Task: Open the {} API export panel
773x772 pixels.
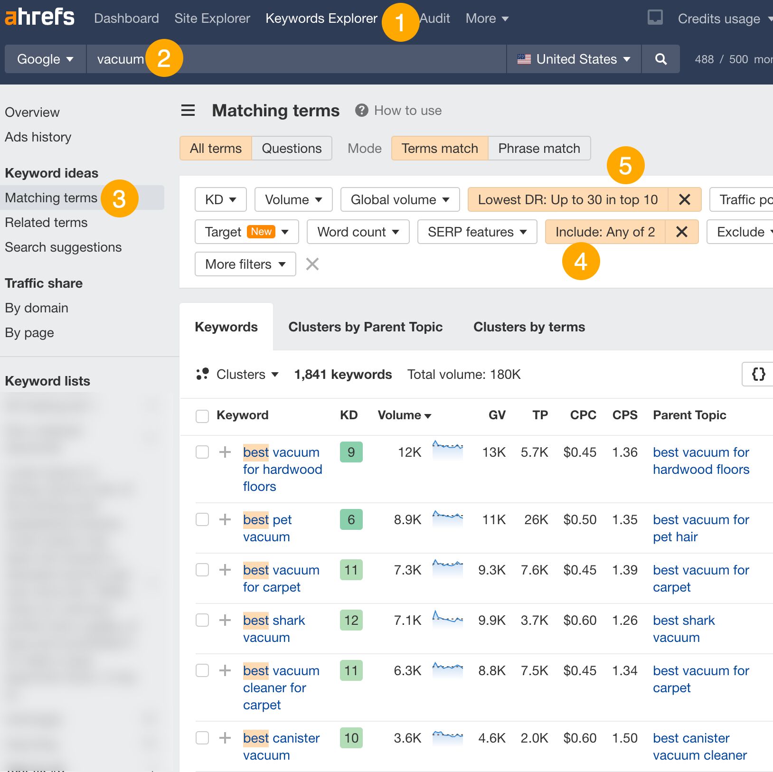Action: 758,374
